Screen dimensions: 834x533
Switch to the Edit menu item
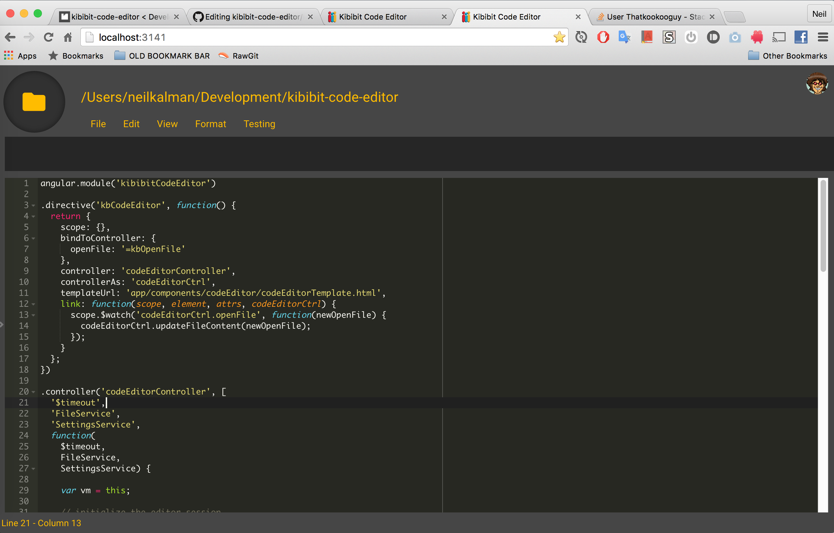131,124
